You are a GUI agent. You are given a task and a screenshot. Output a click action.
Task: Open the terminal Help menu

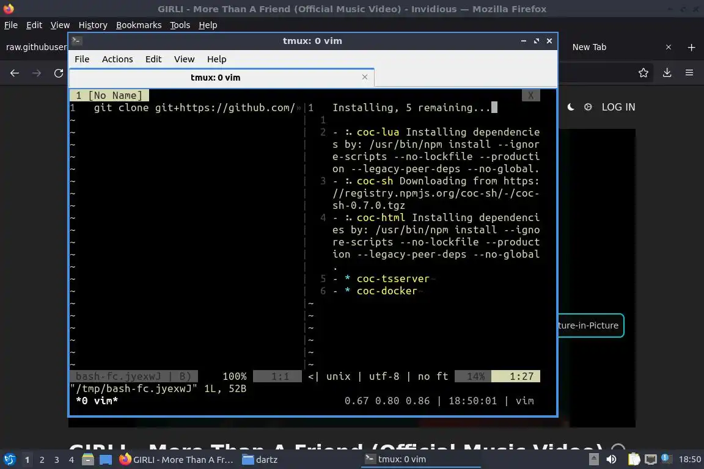[216, 59]
